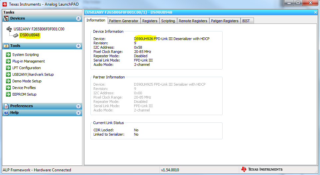Select USB2ANY F265B06F0F001C00 tree node
Viewport: 320px width, 175px height.
(39, 29)
